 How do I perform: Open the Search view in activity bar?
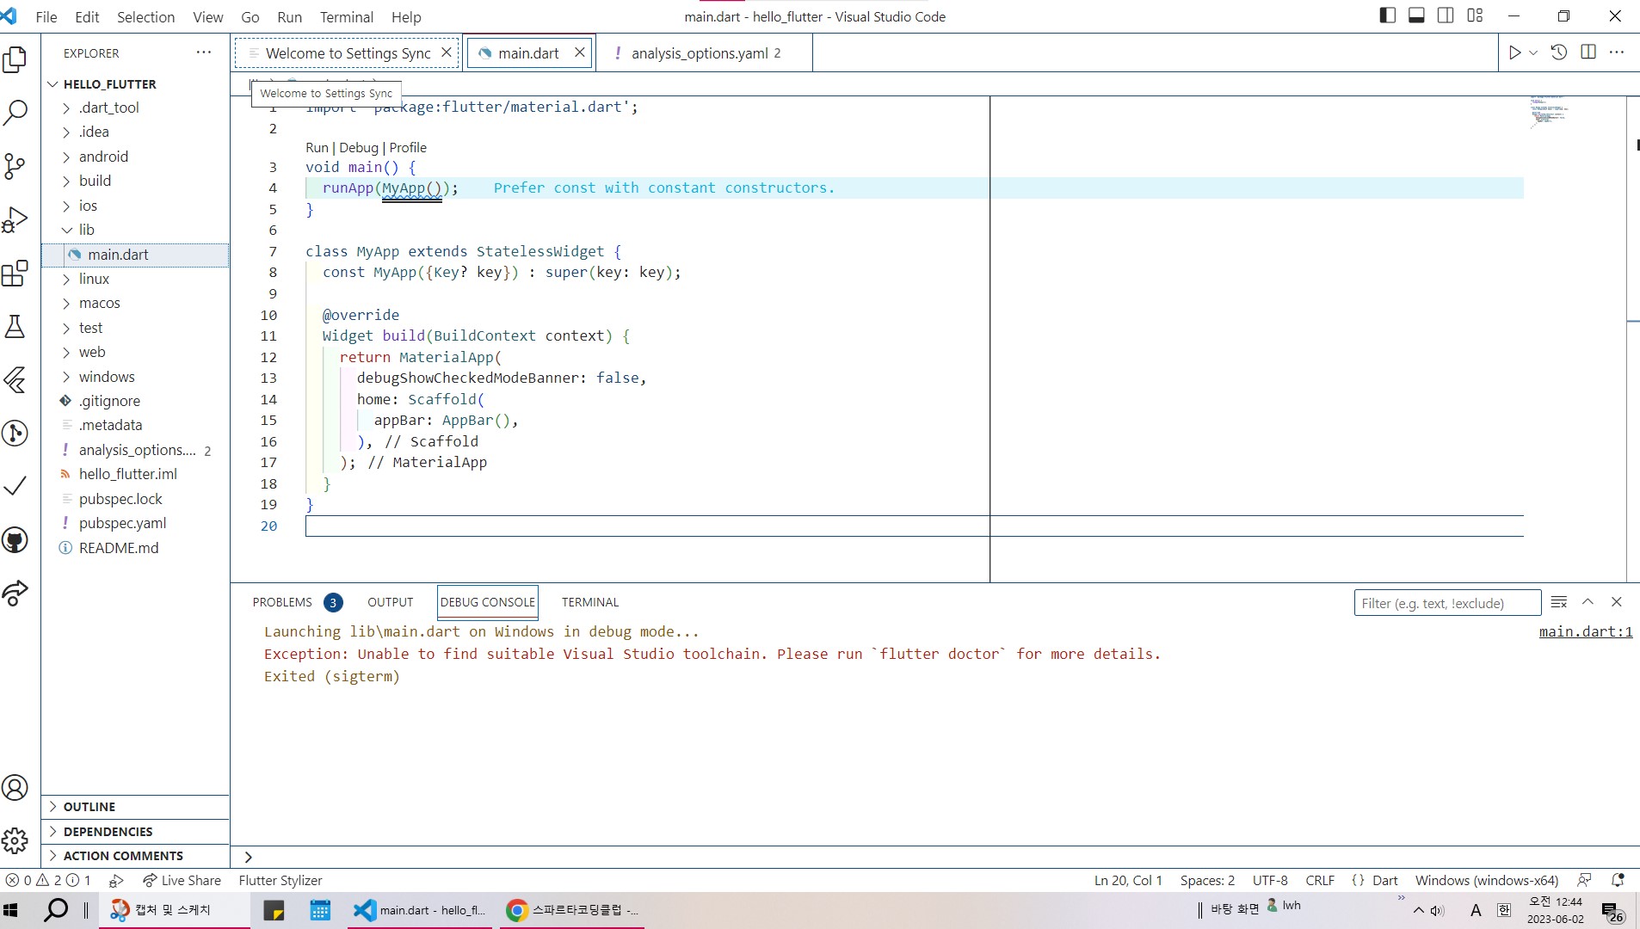click(x=15, y=113)
